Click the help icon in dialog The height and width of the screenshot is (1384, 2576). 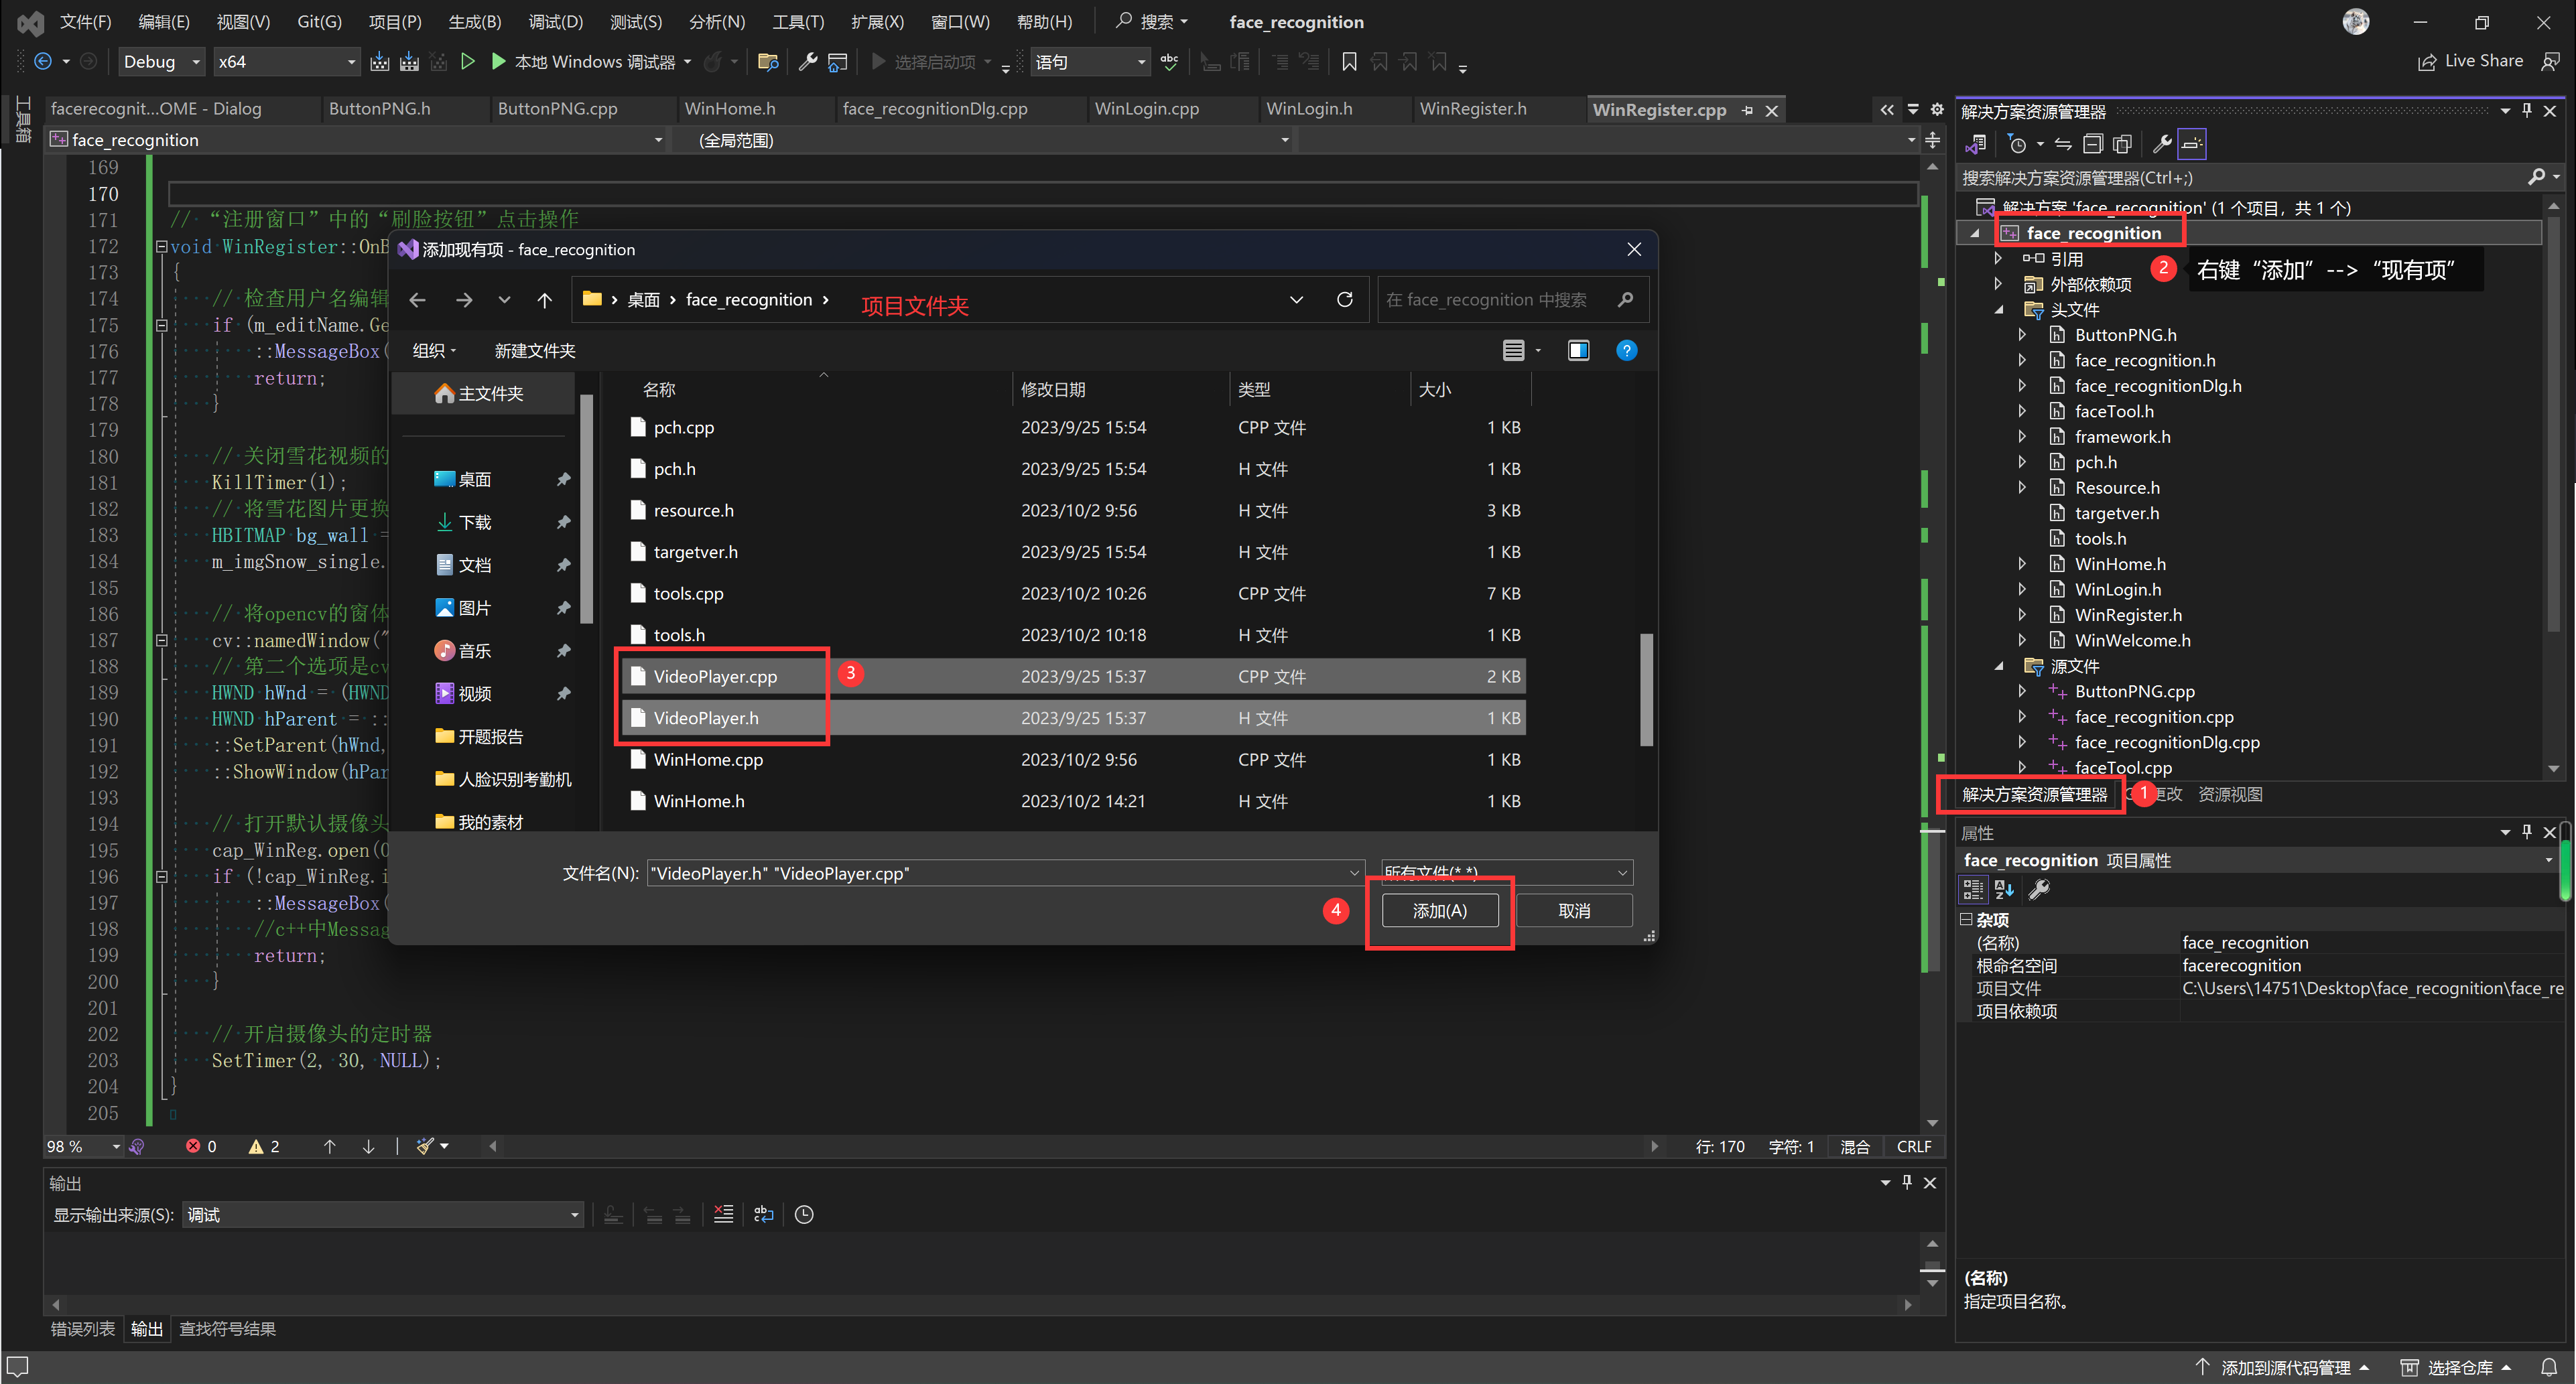1626,351
